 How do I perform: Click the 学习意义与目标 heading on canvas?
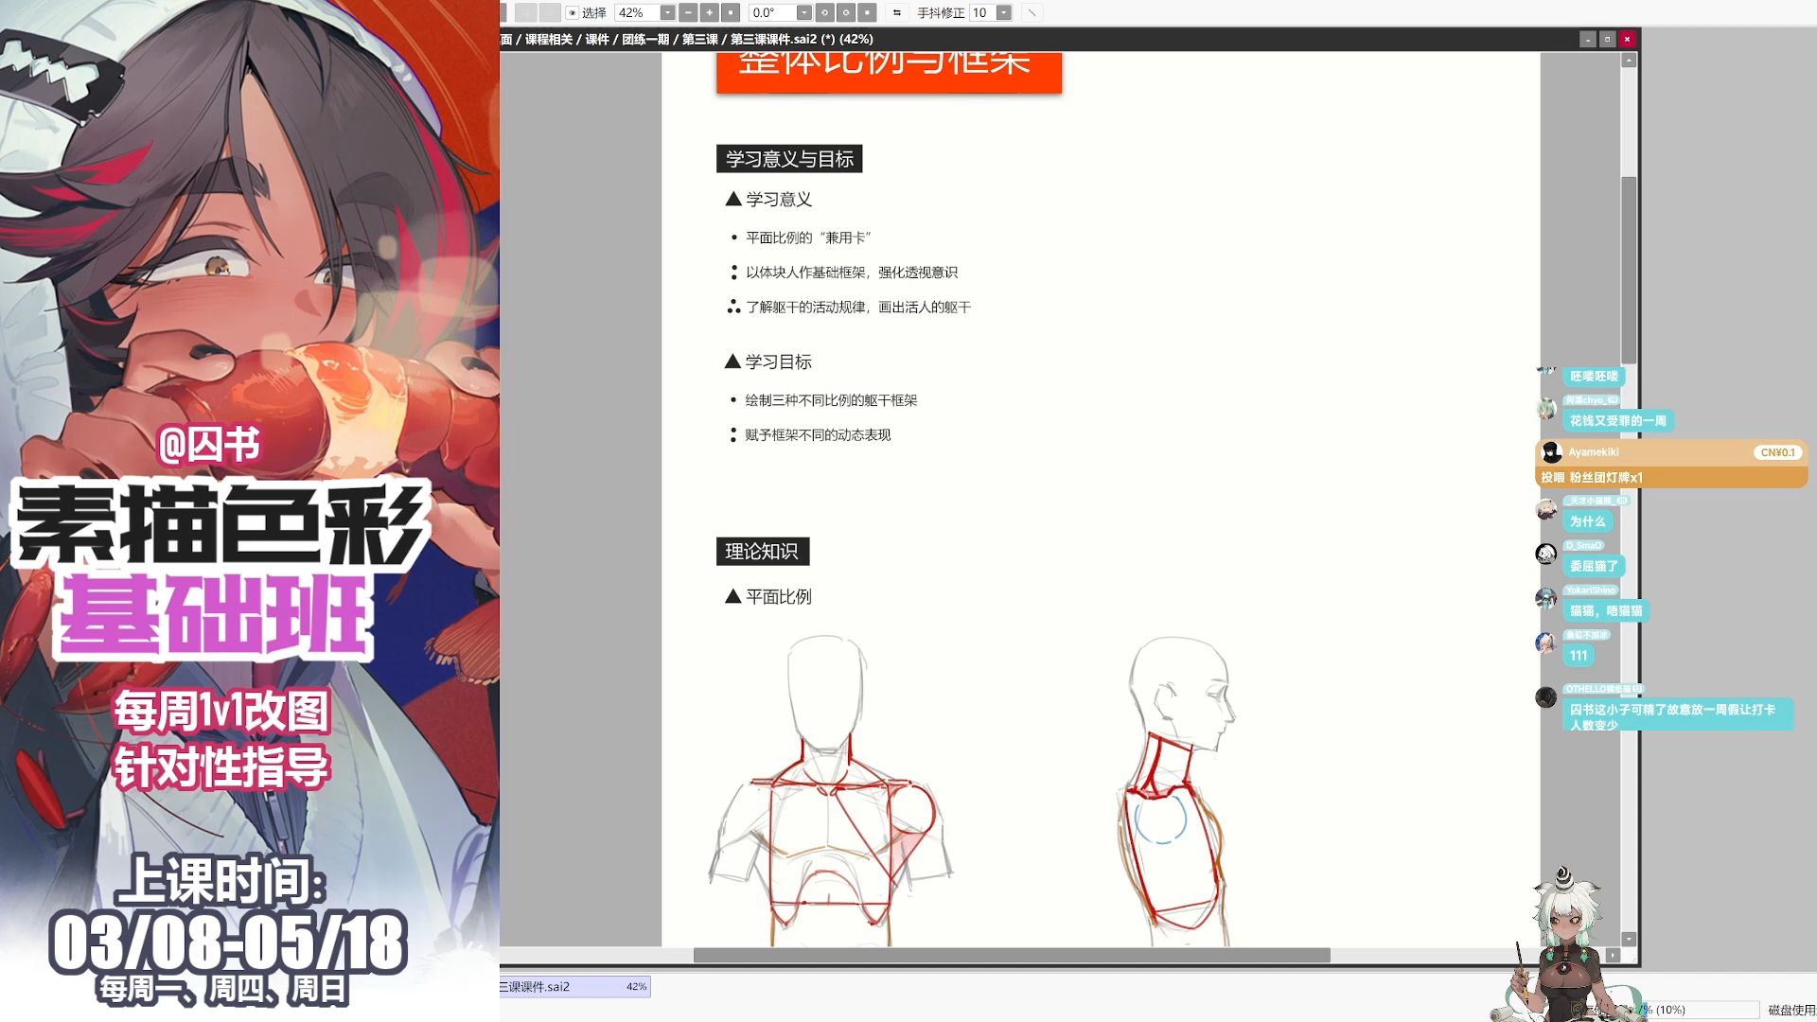(x=788, y=159)
